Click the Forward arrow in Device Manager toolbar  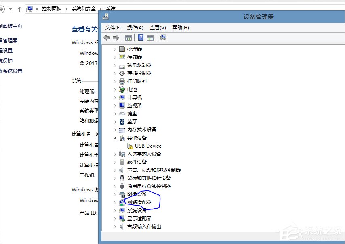116,37
